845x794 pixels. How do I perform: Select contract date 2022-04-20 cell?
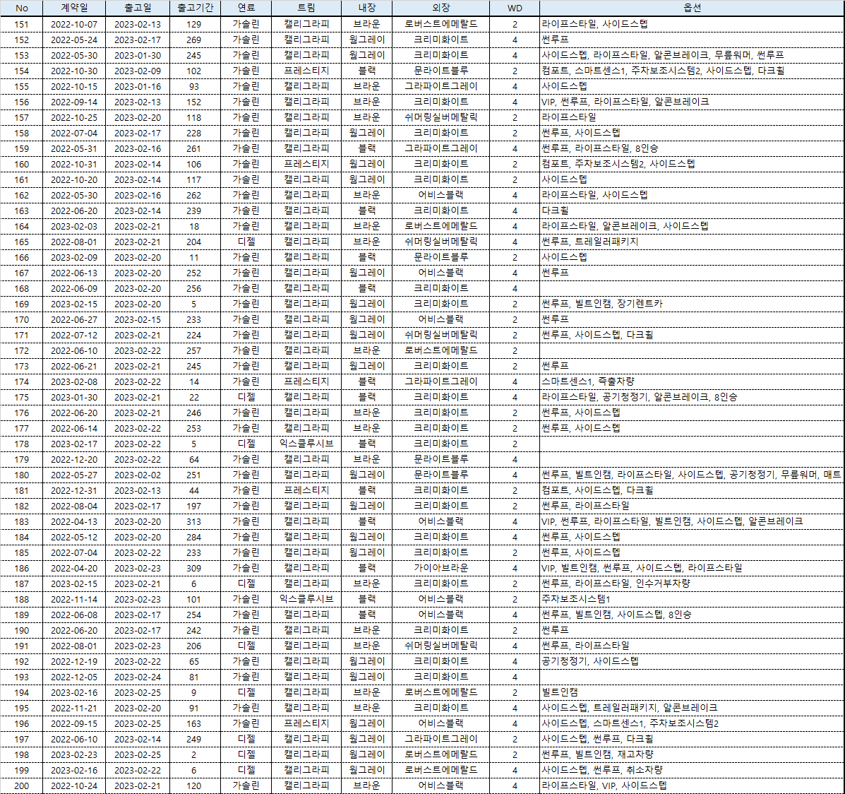pos(74,569)
